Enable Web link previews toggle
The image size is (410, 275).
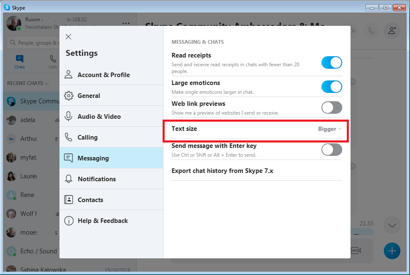pyautogui.click(x=331, y=107)
